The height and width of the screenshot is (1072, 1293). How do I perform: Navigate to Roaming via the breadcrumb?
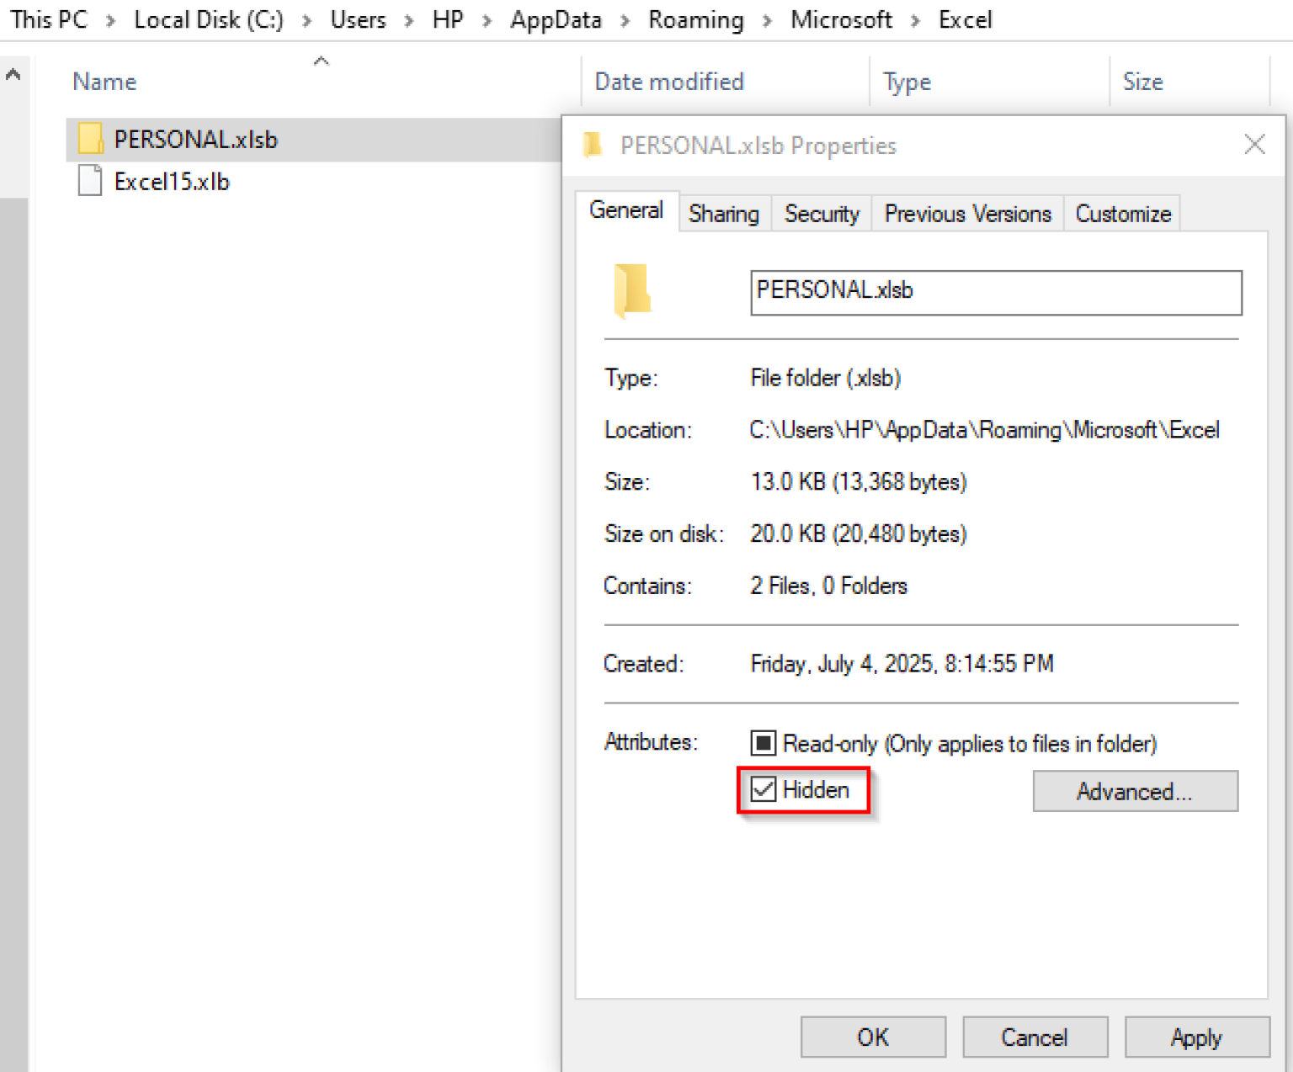click(x=695, y=19)
